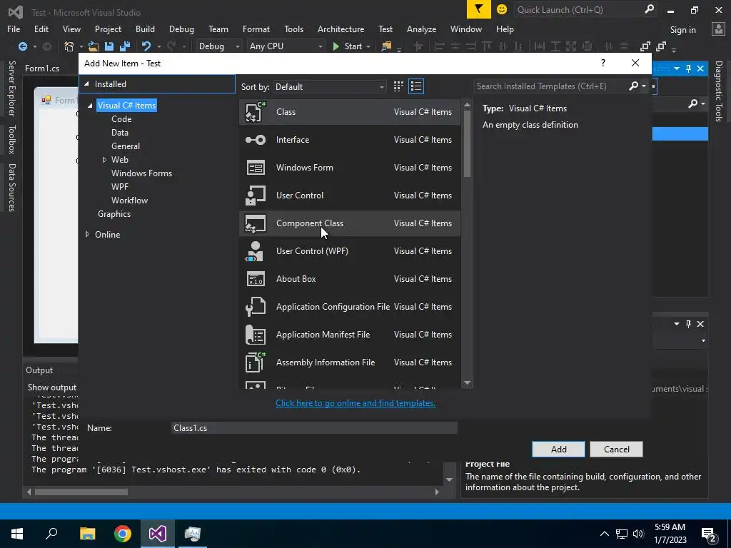Click the Undo toolbar icon
Image resolution: width=731 pixels, height=548 pixels.
pyautogui.click(x=146, y=46)
